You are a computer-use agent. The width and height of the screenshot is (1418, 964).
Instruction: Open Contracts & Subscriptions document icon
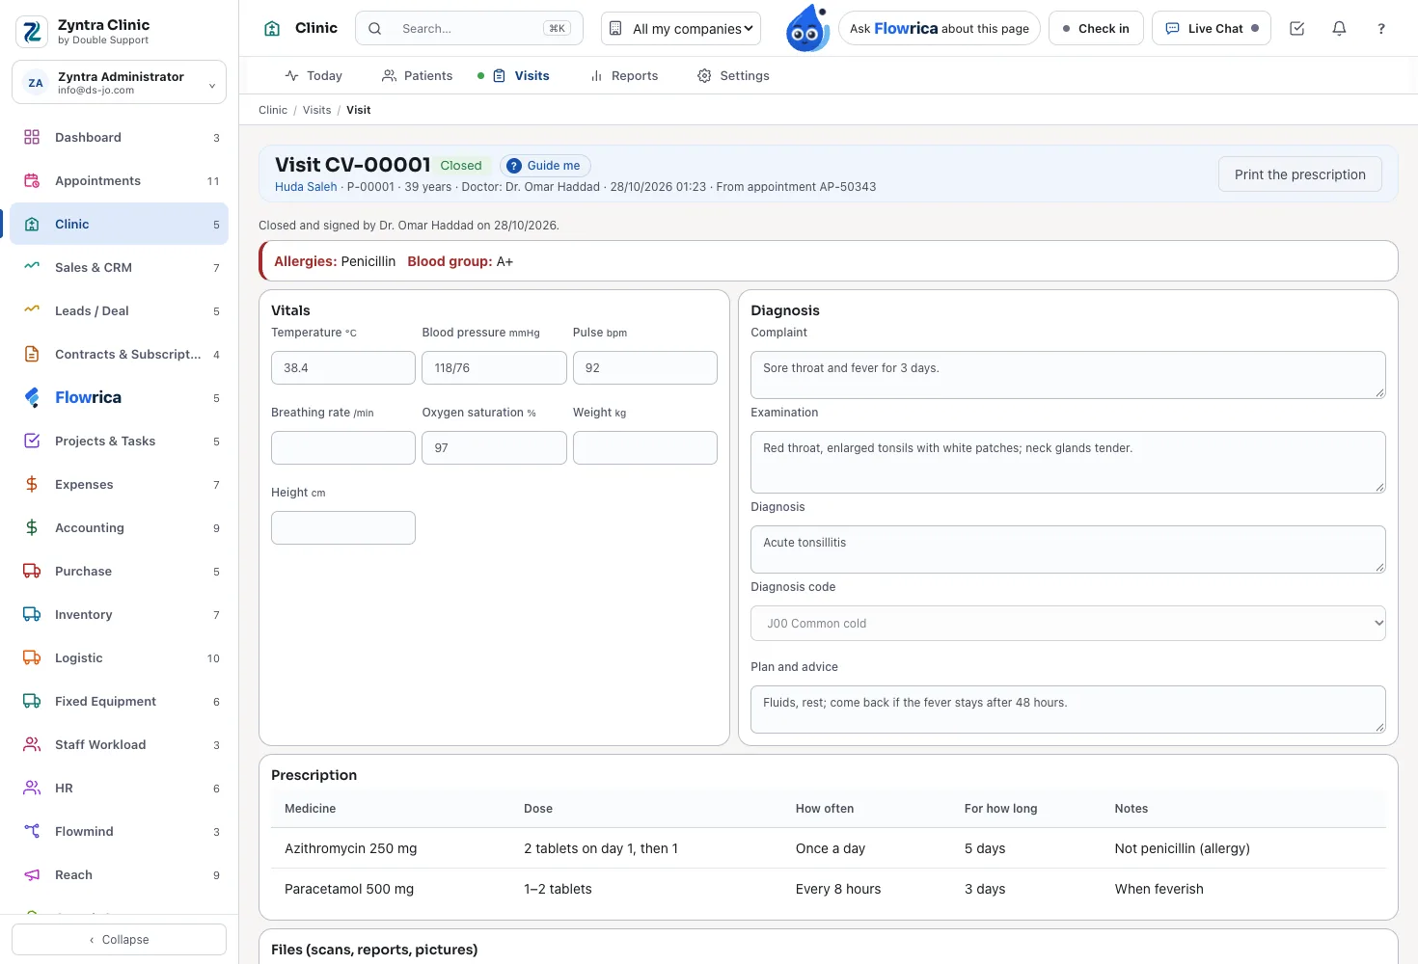[x=32, y=354]
